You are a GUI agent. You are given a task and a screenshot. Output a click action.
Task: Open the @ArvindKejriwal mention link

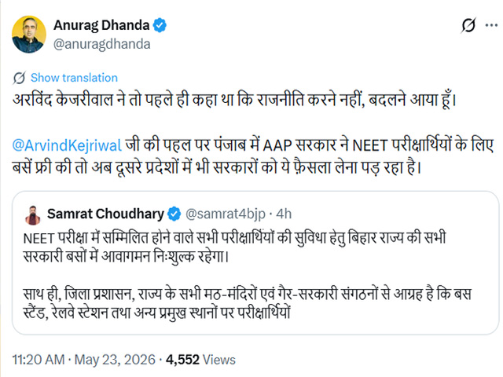pos(67,145)
